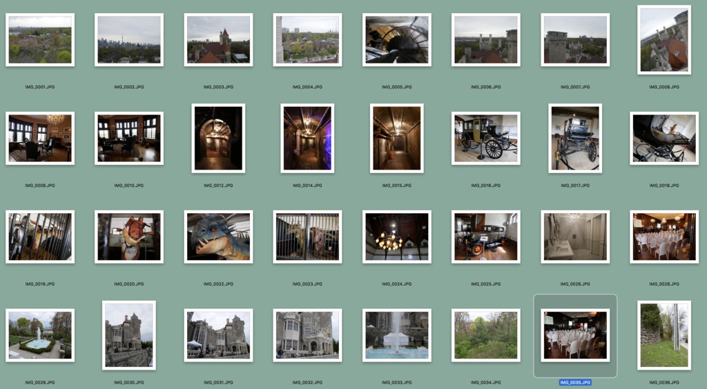Click the file name IMG_0005.JPG
This screenshot has width=707, height=389.
tap(397, 87)
